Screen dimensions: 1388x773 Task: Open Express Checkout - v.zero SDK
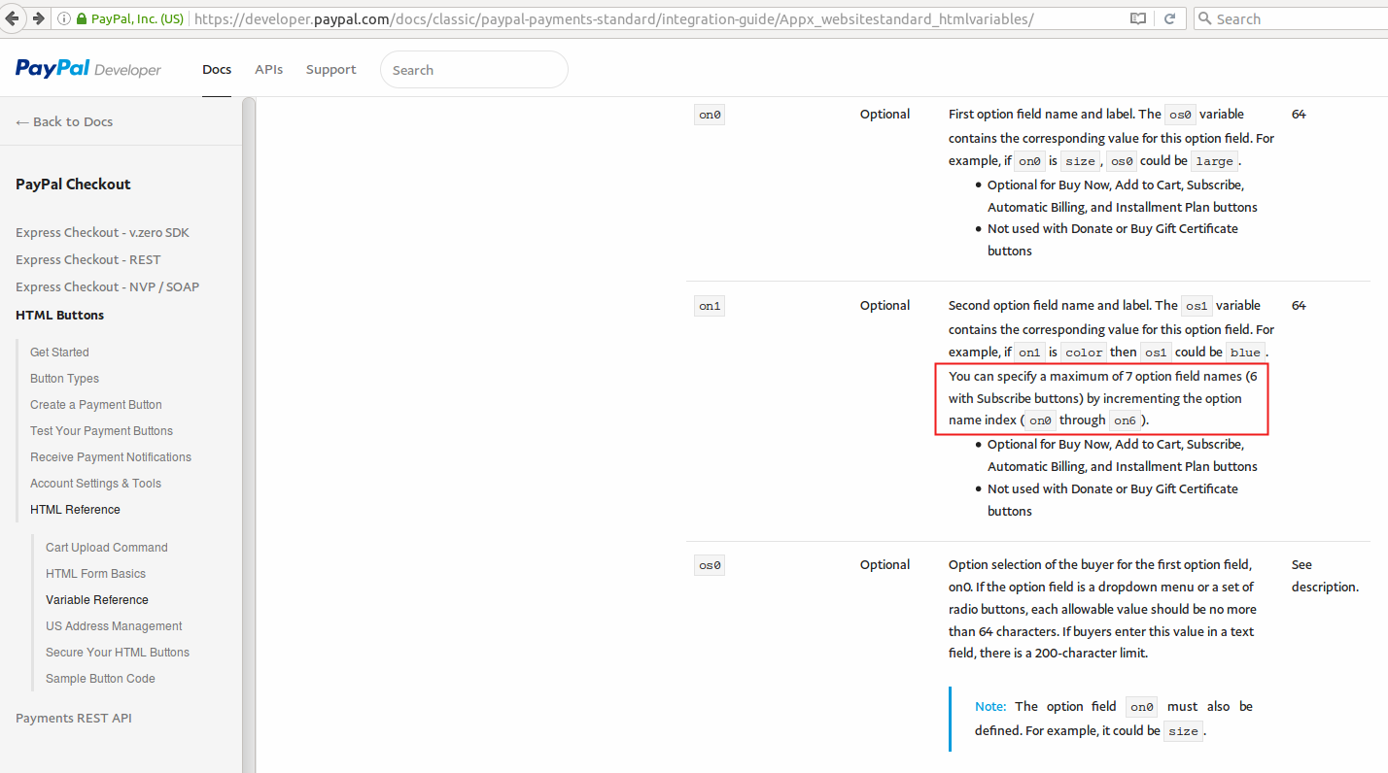(103, 232)
